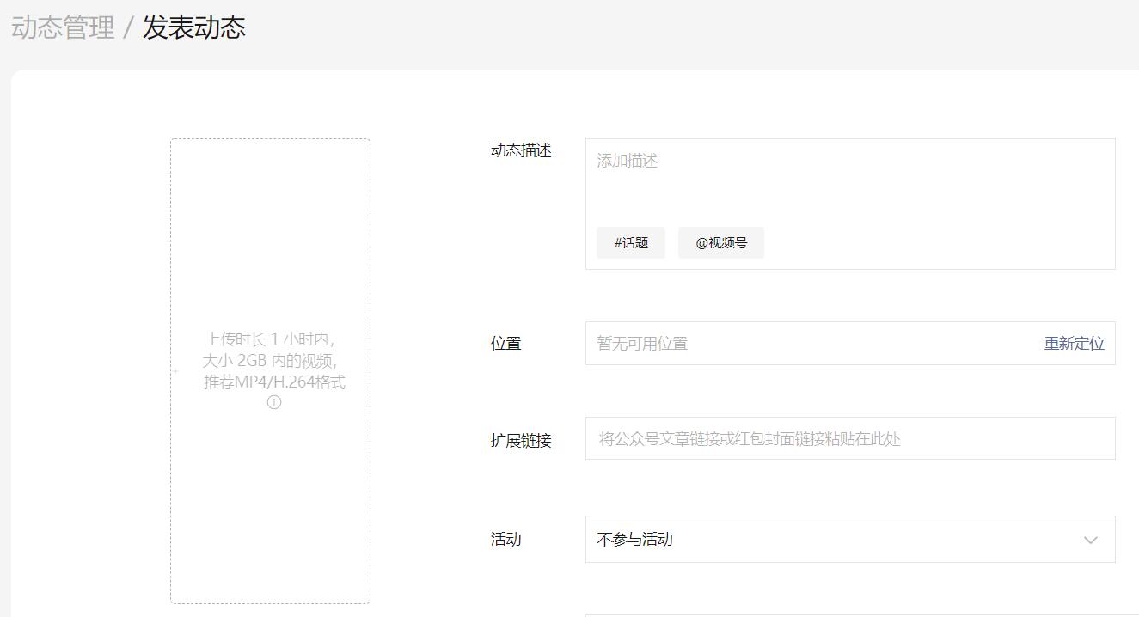Click 重新定位 to refresh location
The image size is (1139, 617).
(1074, 344)
